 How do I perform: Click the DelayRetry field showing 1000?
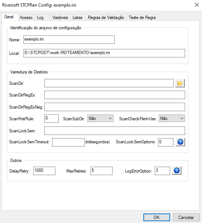click(44, 171)
